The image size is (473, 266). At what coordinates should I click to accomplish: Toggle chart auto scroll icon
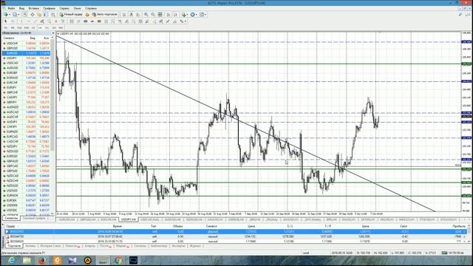coord(169,14)
